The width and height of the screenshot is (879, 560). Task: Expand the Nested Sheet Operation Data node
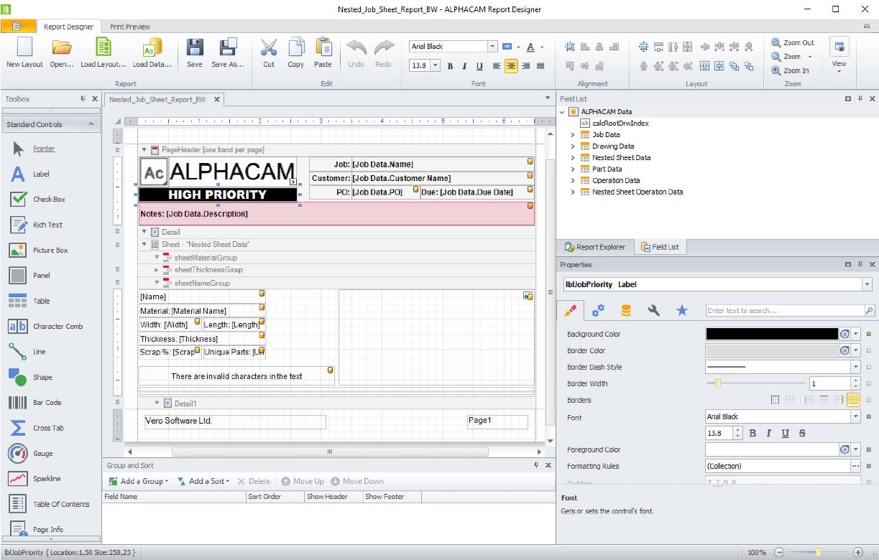pyautogui.click(x=573, y=192)
